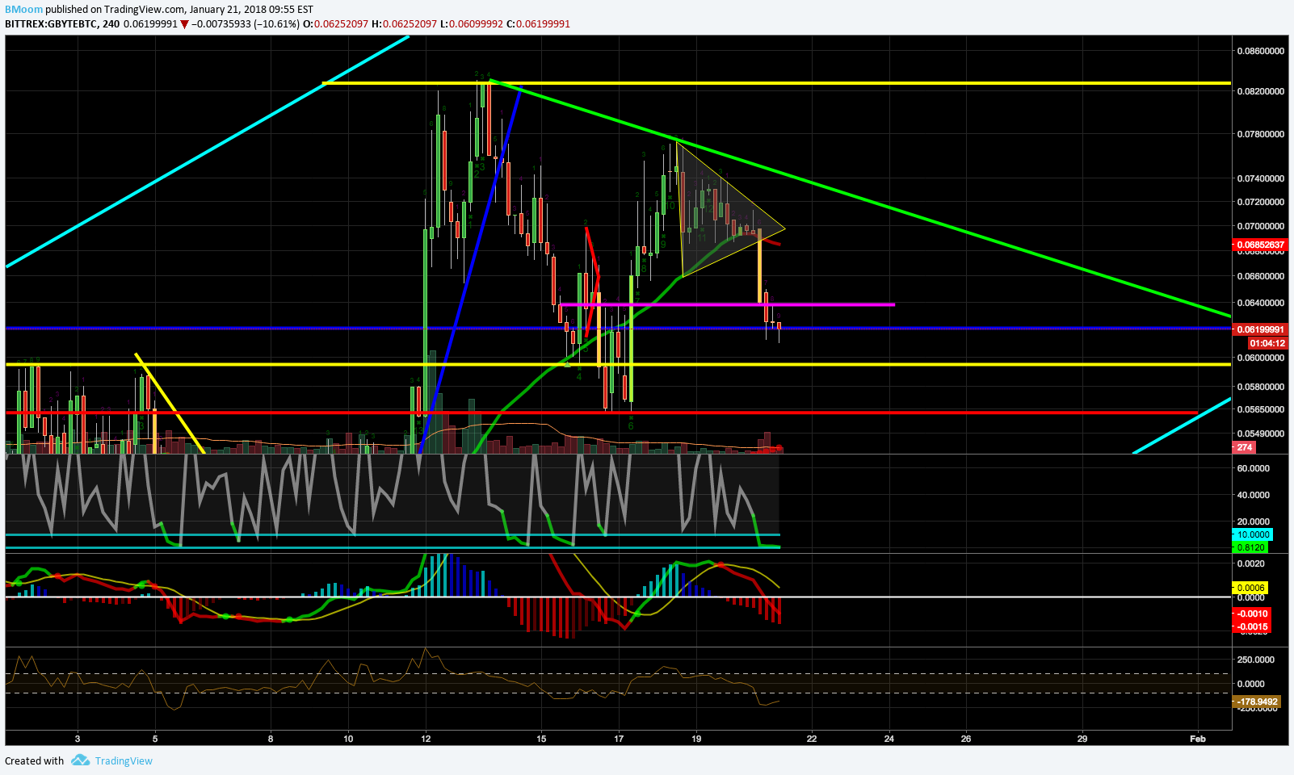Click the 60.0000 oscillator scale label

pyautogui.click(x=1254, y=468)
